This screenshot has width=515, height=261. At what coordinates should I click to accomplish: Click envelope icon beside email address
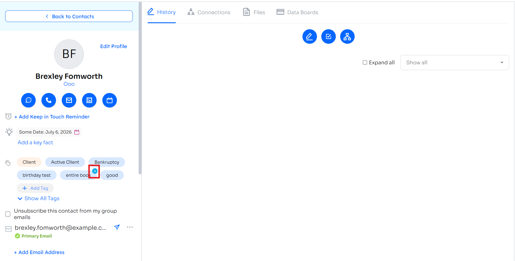tap(9, 229)
